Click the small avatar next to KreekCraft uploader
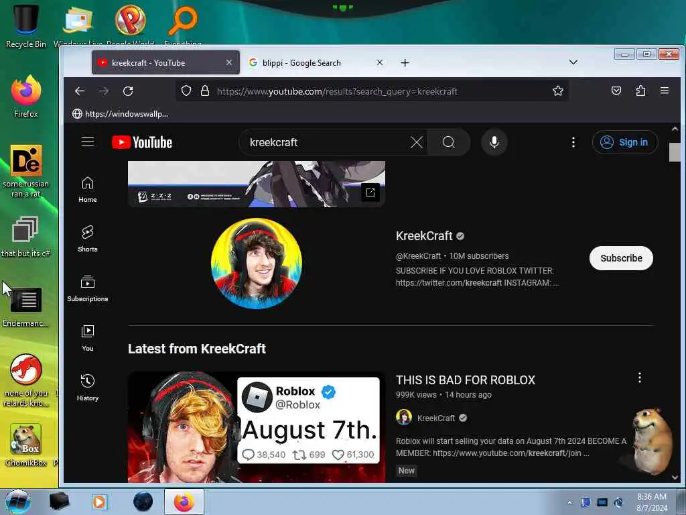The height and width of the screenshot is (515, 686). (404, 417)
